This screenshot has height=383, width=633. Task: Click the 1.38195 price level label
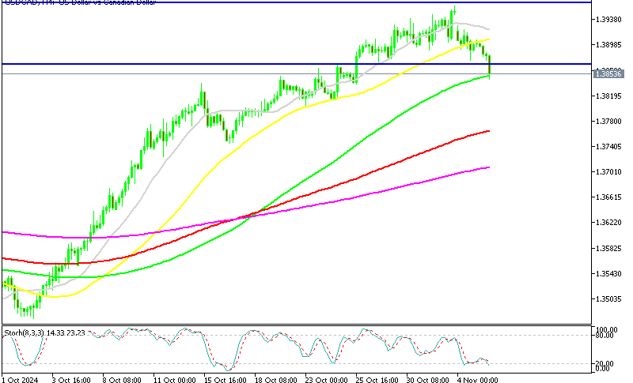pyautogui.click(x=608, y=96)
